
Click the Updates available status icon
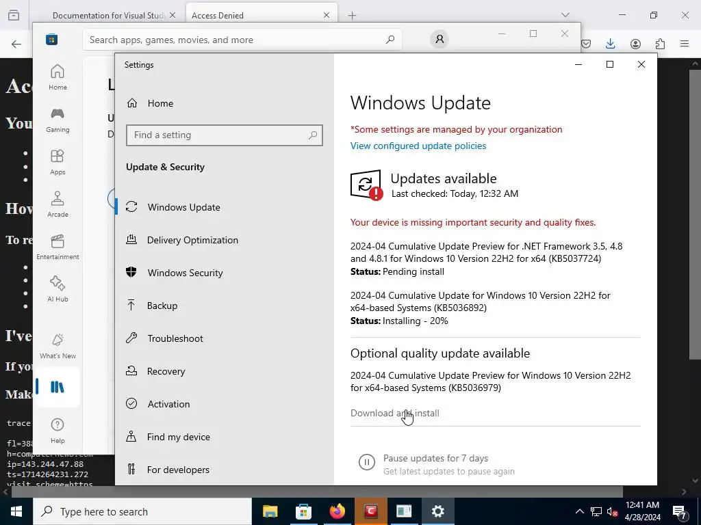(x=367, y=185)
